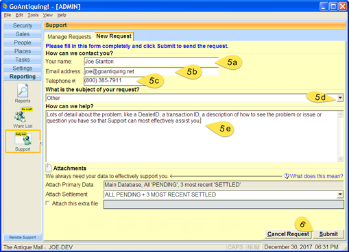The image size is (349, 252).
Task: Click 'The Antique Mall - JOE-DEV' status text
Action: pos(38,247)
